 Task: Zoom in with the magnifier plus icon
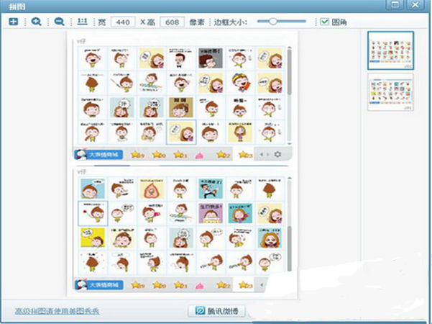[x=36, y=22]
